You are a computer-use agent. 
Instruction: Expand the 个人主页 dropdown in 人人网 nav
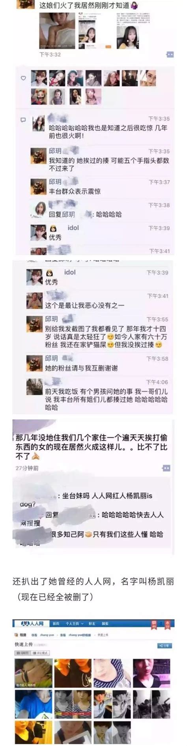(x=74, y=624)
